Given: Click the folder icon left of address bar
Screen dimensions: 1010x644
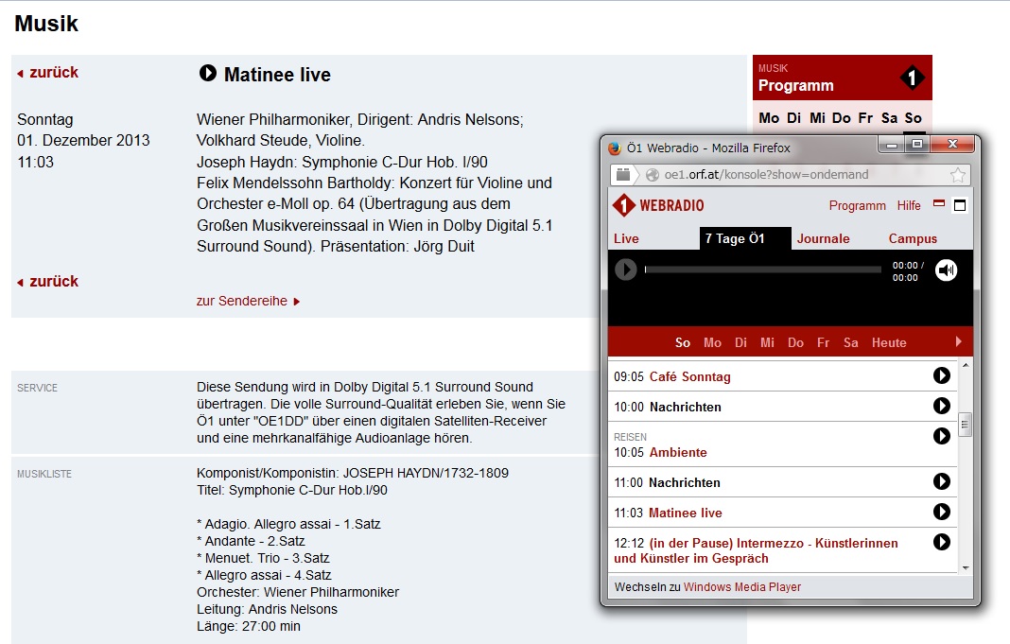Looking at the screenshot, I should click(x=623, y=175).
